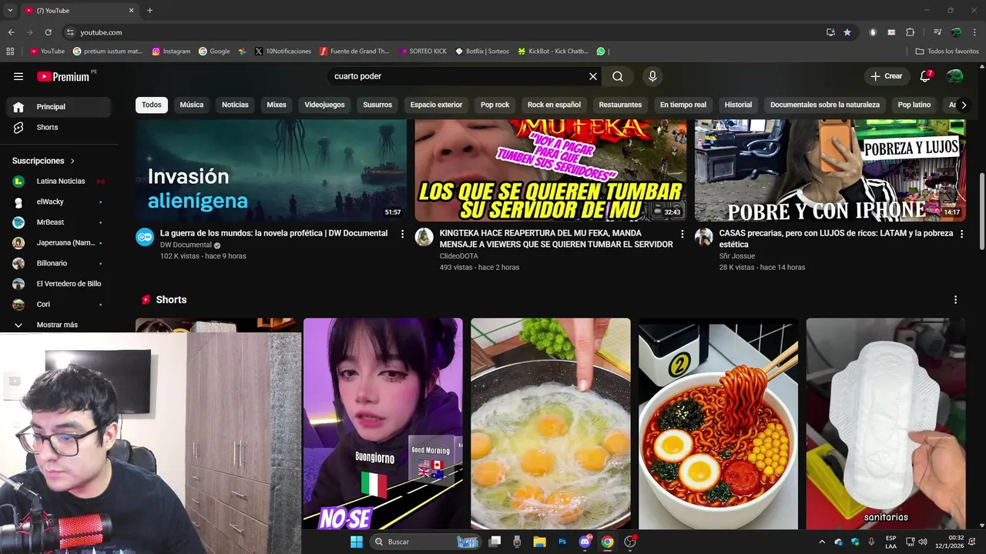Open the Latina Noticias subscription

click(x=59, y=181)
